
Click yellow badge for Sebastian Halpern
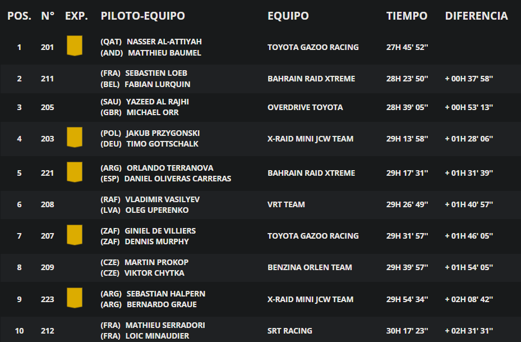click(x=75, y=298)
